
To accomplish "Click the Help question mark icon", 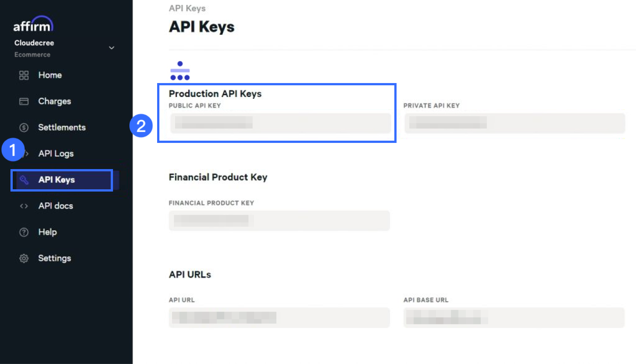I will pos(24,232).
